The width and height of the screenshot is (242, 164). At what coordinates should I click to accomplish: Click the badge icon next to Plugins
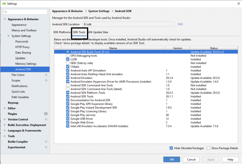[x=46, y=114]
